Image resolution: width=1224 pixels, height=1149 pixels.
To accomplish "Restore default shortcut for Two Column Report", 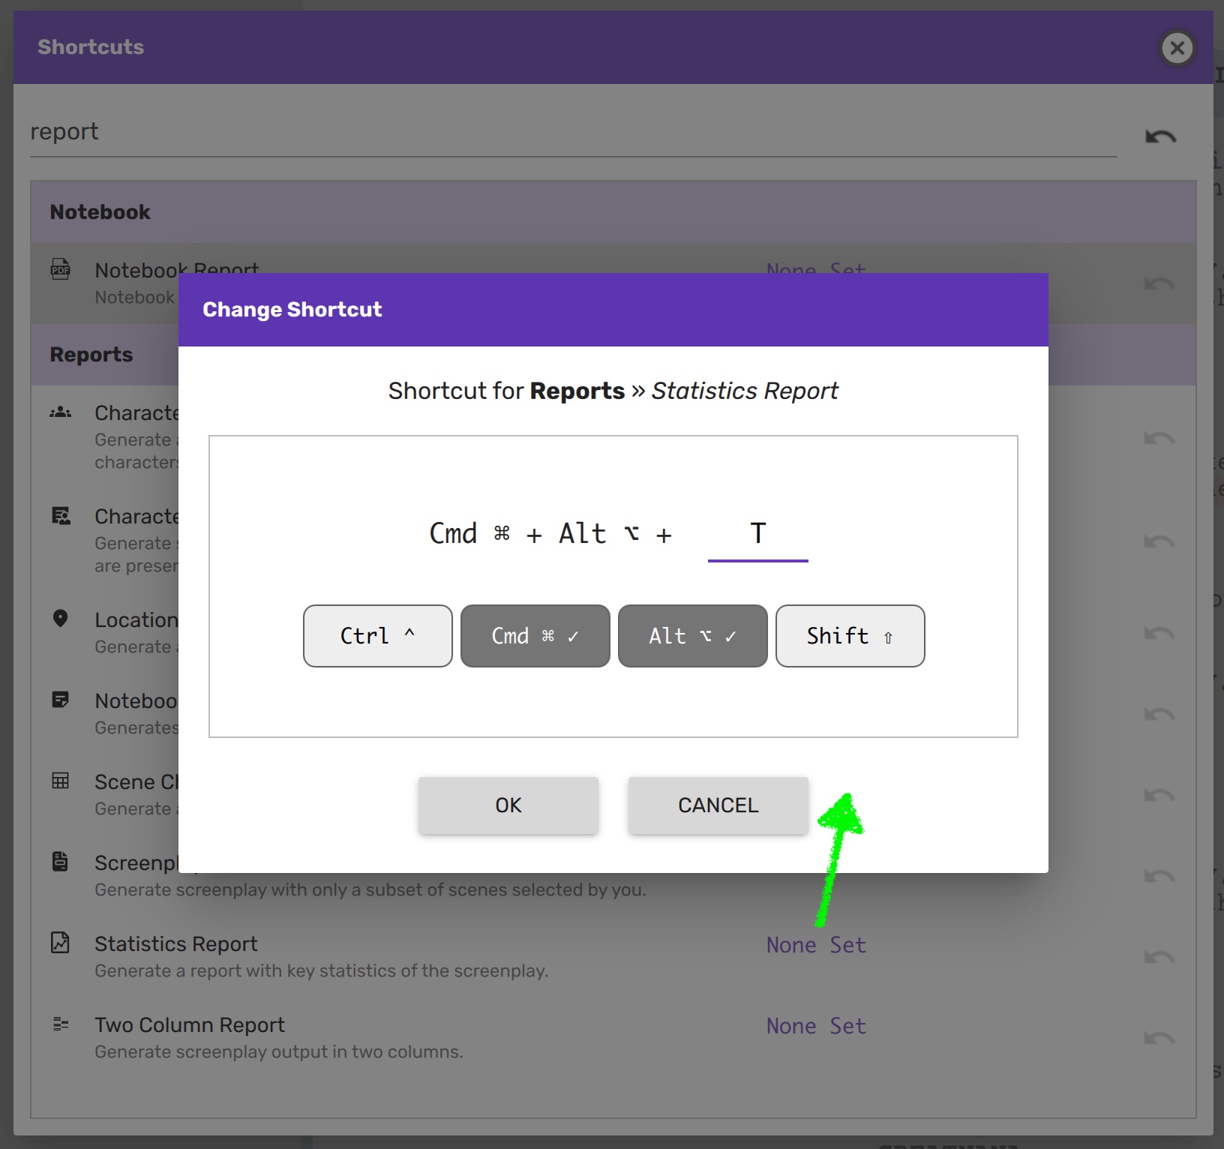I will [x=1159, y=1039].
